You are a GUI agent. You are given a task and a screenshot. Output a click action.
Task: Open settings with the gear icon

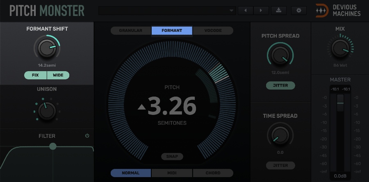tap(298, 11)
